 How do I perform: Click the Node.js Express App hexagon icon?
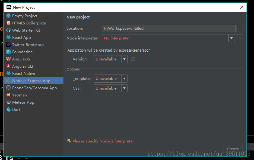[x=8, y=80]
